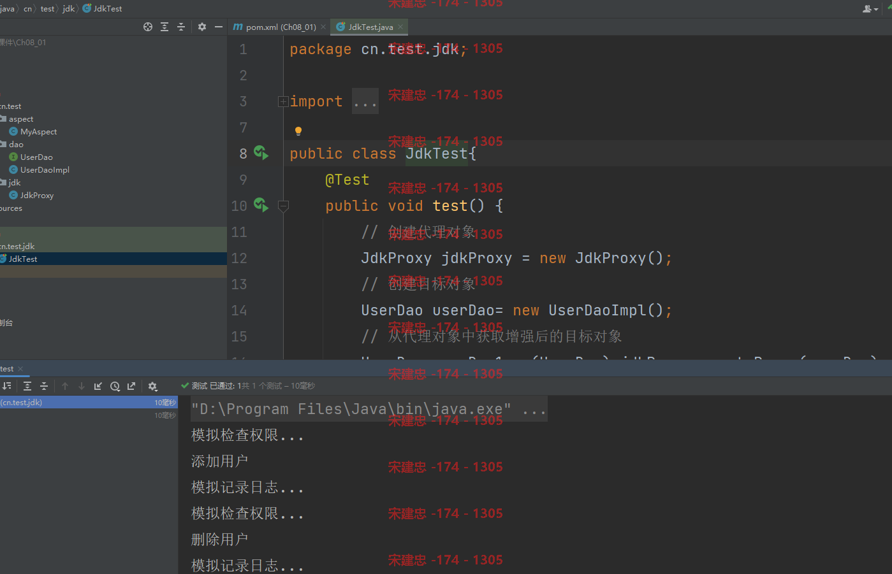This screenshot has width=892, height=574.
Task: Click the java.exe command line in console
Action: coord(369,409)
